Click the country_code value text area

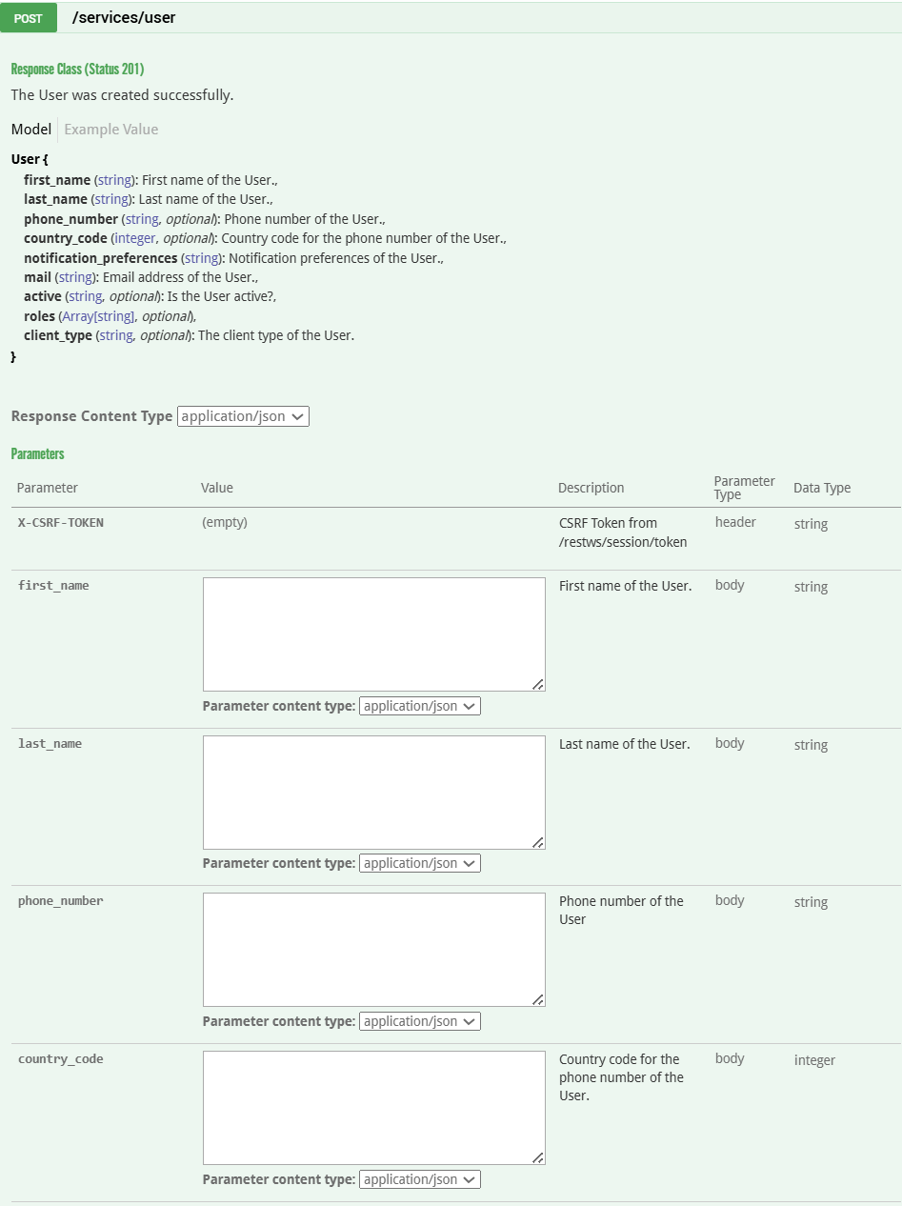coord(373,1107)
